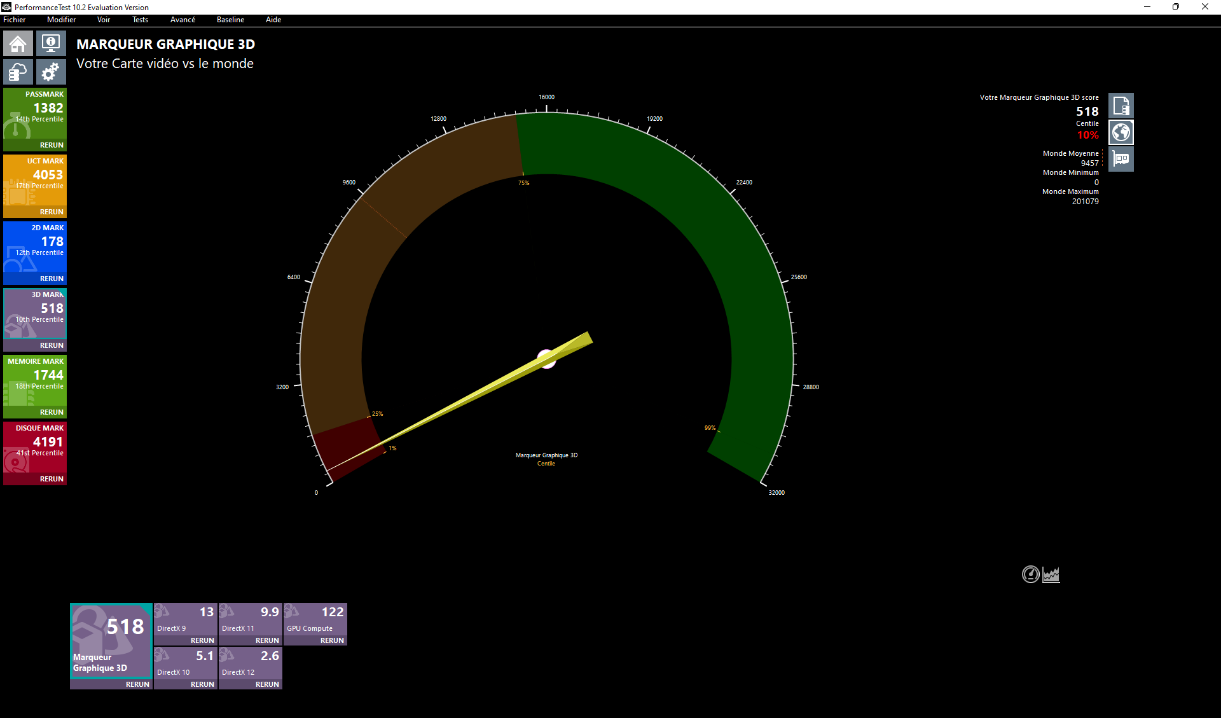Switch to distribution chart view icon
Image resolution: width=1221 pixels, height=718 pixels.
pos(1051,574)
